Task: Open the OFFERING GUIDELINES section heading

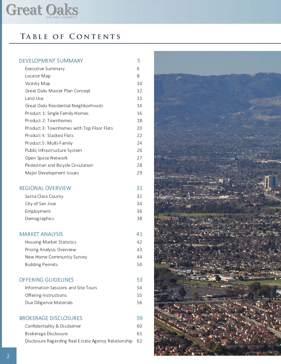Action: [x=46, y=280]
